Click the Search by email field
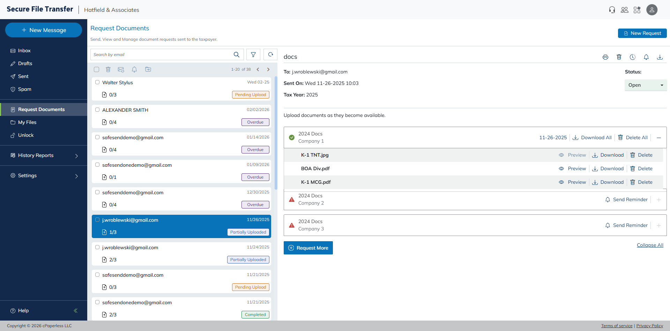Screen dimensions: 670x331 [x=162, y=55]
